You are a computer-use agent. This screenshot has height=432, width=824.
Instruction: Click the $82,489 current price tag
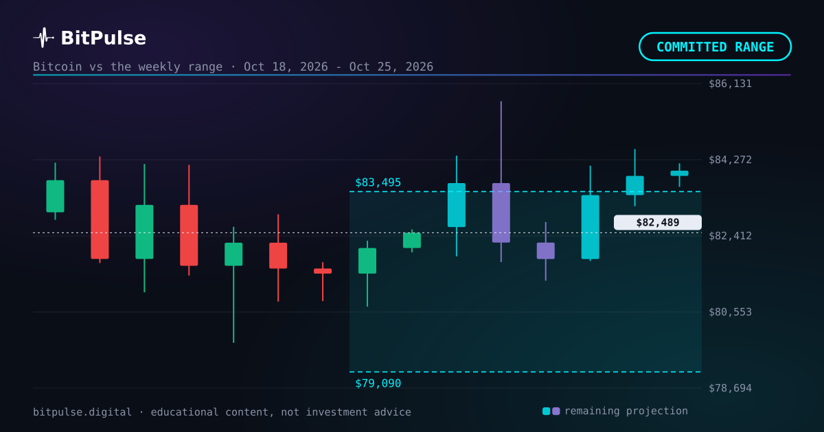click(x=658, y=222)
